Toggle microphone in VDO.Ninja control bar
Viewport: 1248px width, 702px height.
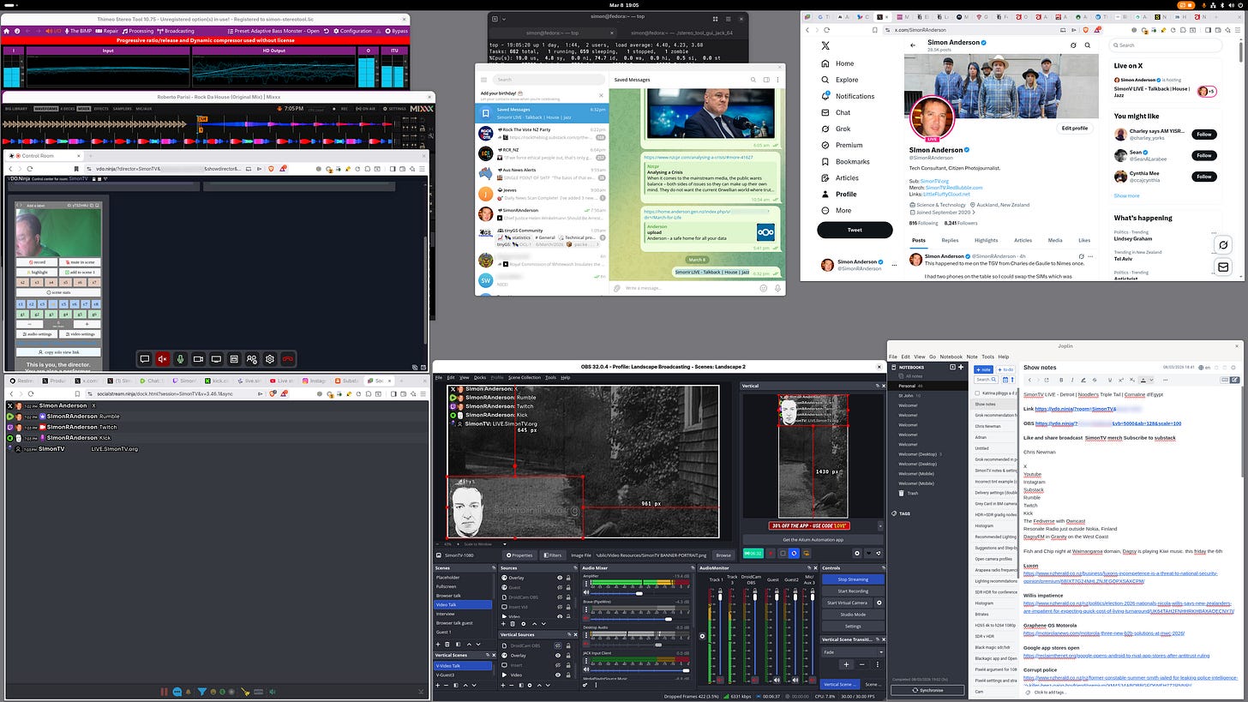pos(181,359)
